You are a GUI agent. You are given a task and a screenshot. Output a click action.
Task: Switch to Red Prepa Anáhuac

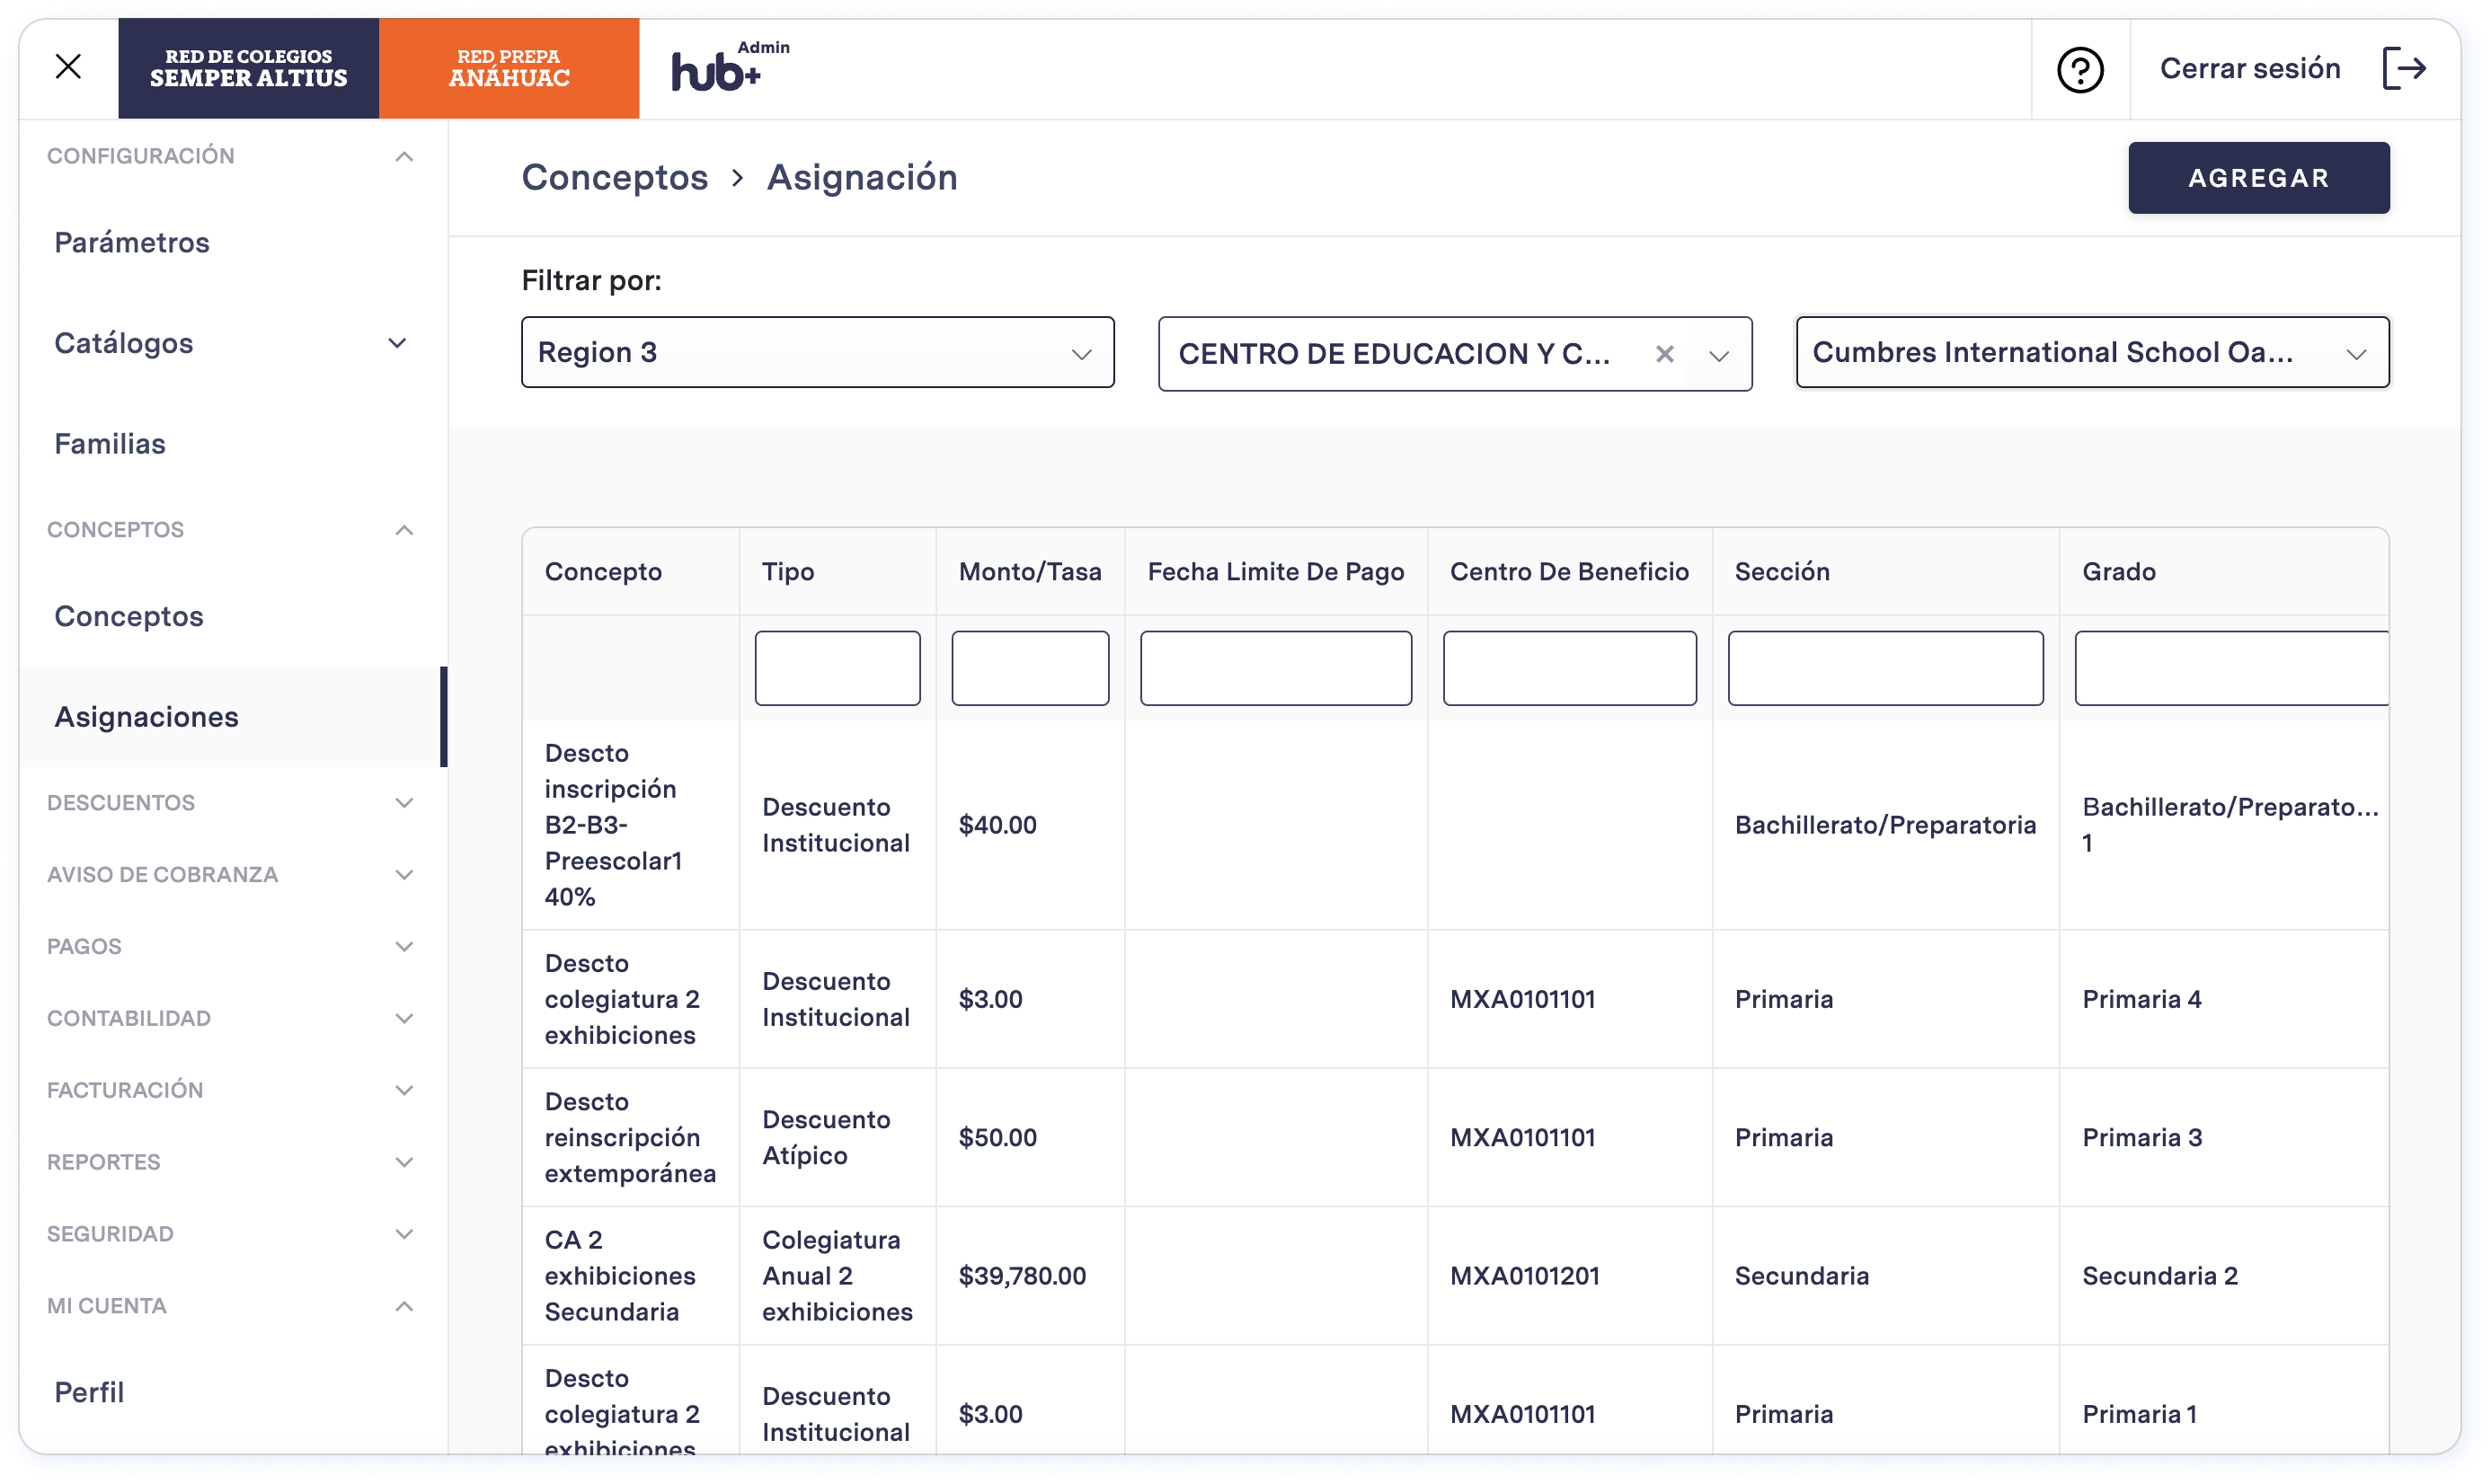[509, 68]
